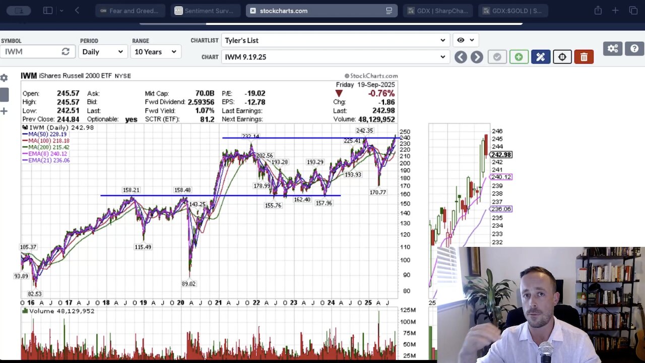Click the 89.02 low label on chart

[x=188, y=284]
